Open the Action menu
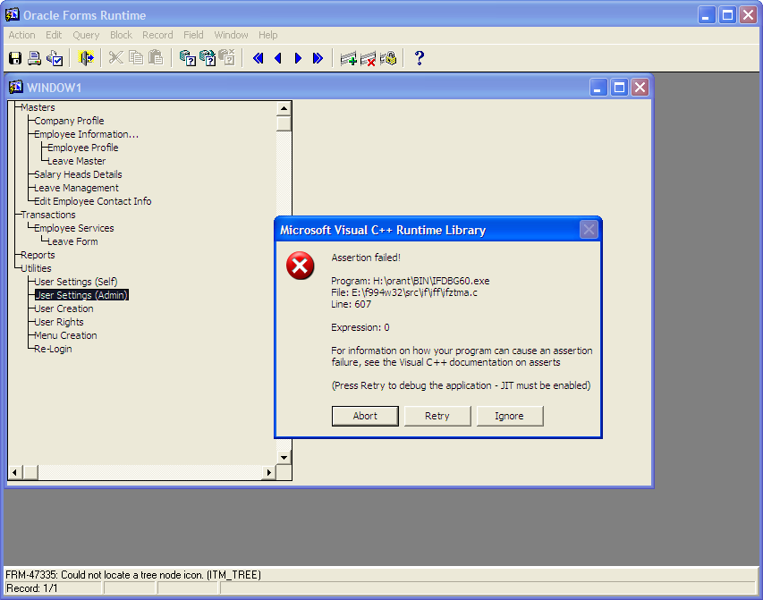763x600 pixels. pyautogui.click(x=21, y=35)
